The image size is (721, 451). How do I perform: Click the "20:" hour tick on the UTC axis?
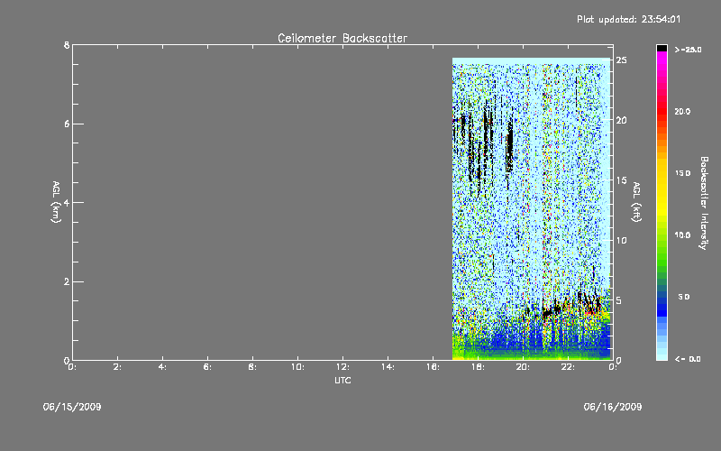pyautogui.click(x=523, y=367)
